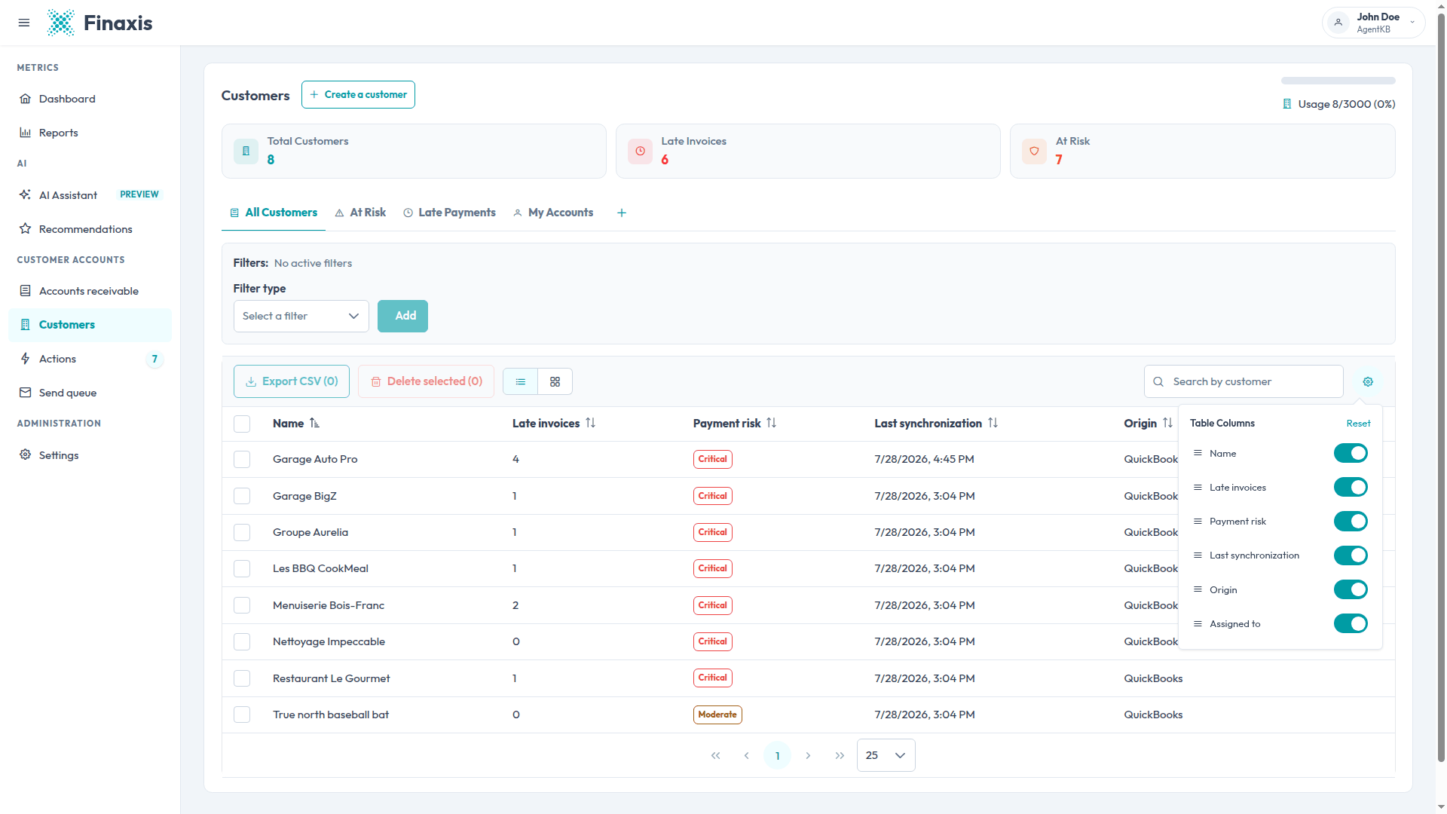1447x814 pixels.
Task: Open Reports in sidebar
Action: 90,133
